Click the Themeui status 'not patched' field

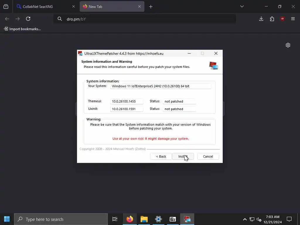tap(179, 101)
